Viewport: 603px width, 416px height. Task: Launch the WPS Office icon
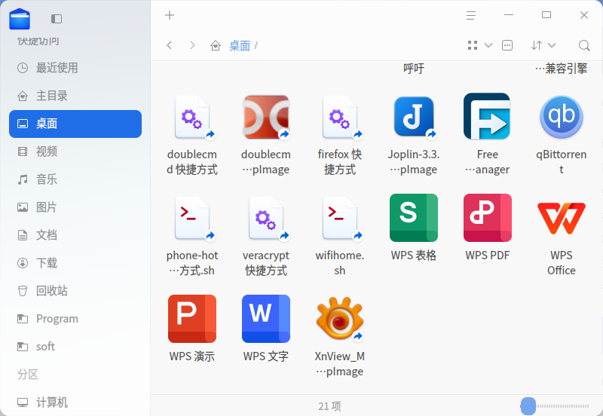click(x=561, y=218)
